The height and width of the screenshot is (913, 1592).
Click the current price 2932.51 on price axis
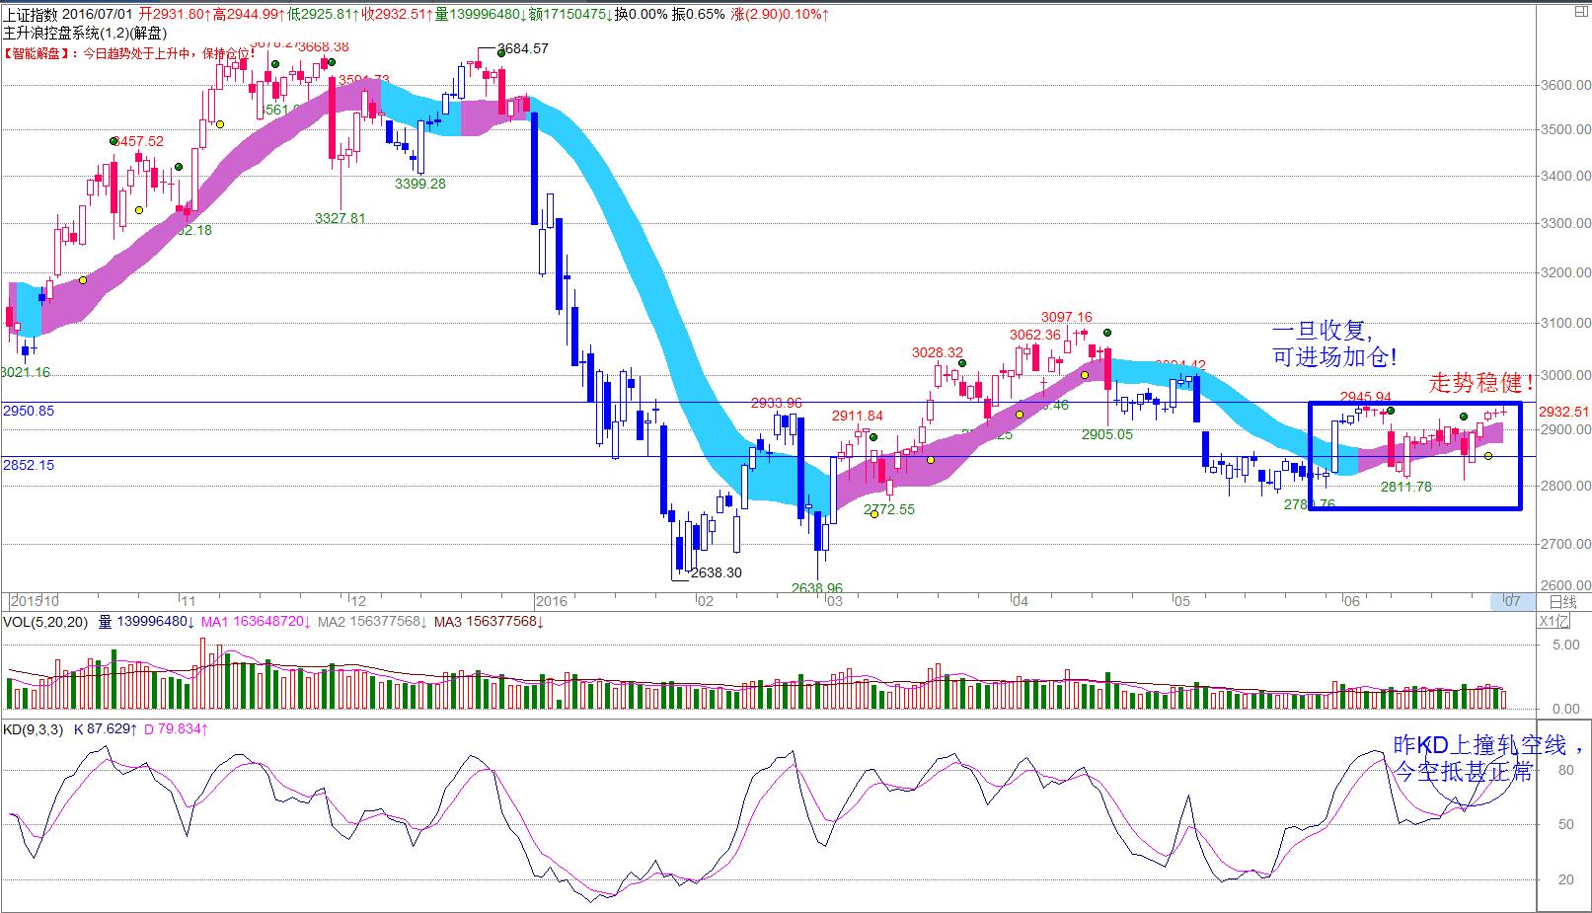(x=1564, y=412)
